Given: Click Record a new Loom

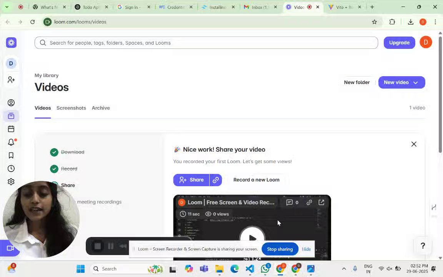Looking at the screenshot, I should coord(256,180).
